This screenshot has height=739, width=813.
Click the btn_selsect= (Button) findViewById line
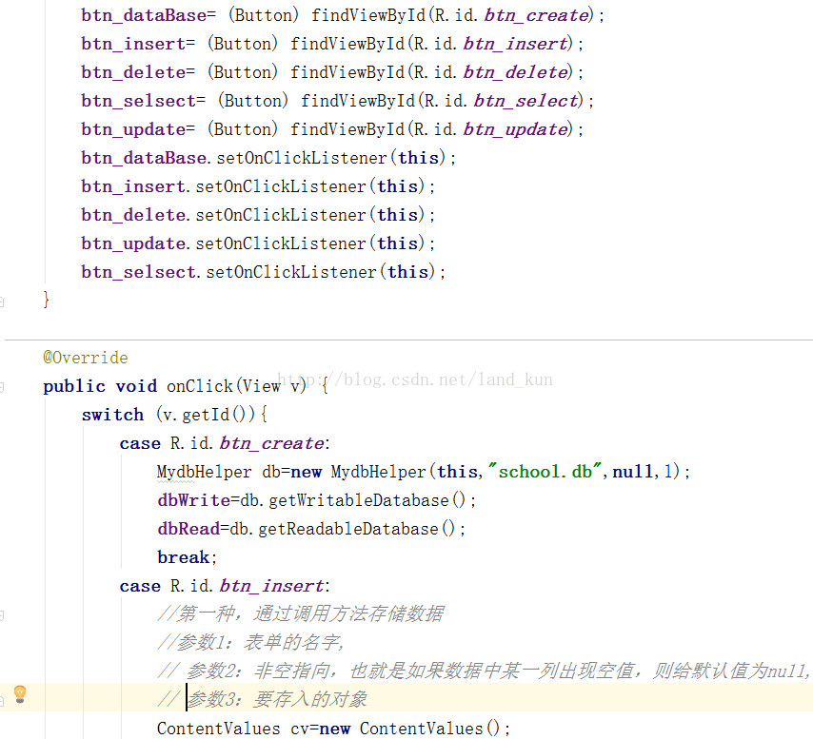[x=338, y=101]
